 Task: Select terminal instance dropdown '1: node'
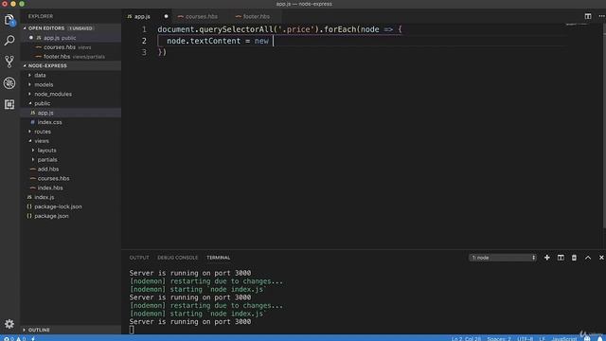[503, 258]
